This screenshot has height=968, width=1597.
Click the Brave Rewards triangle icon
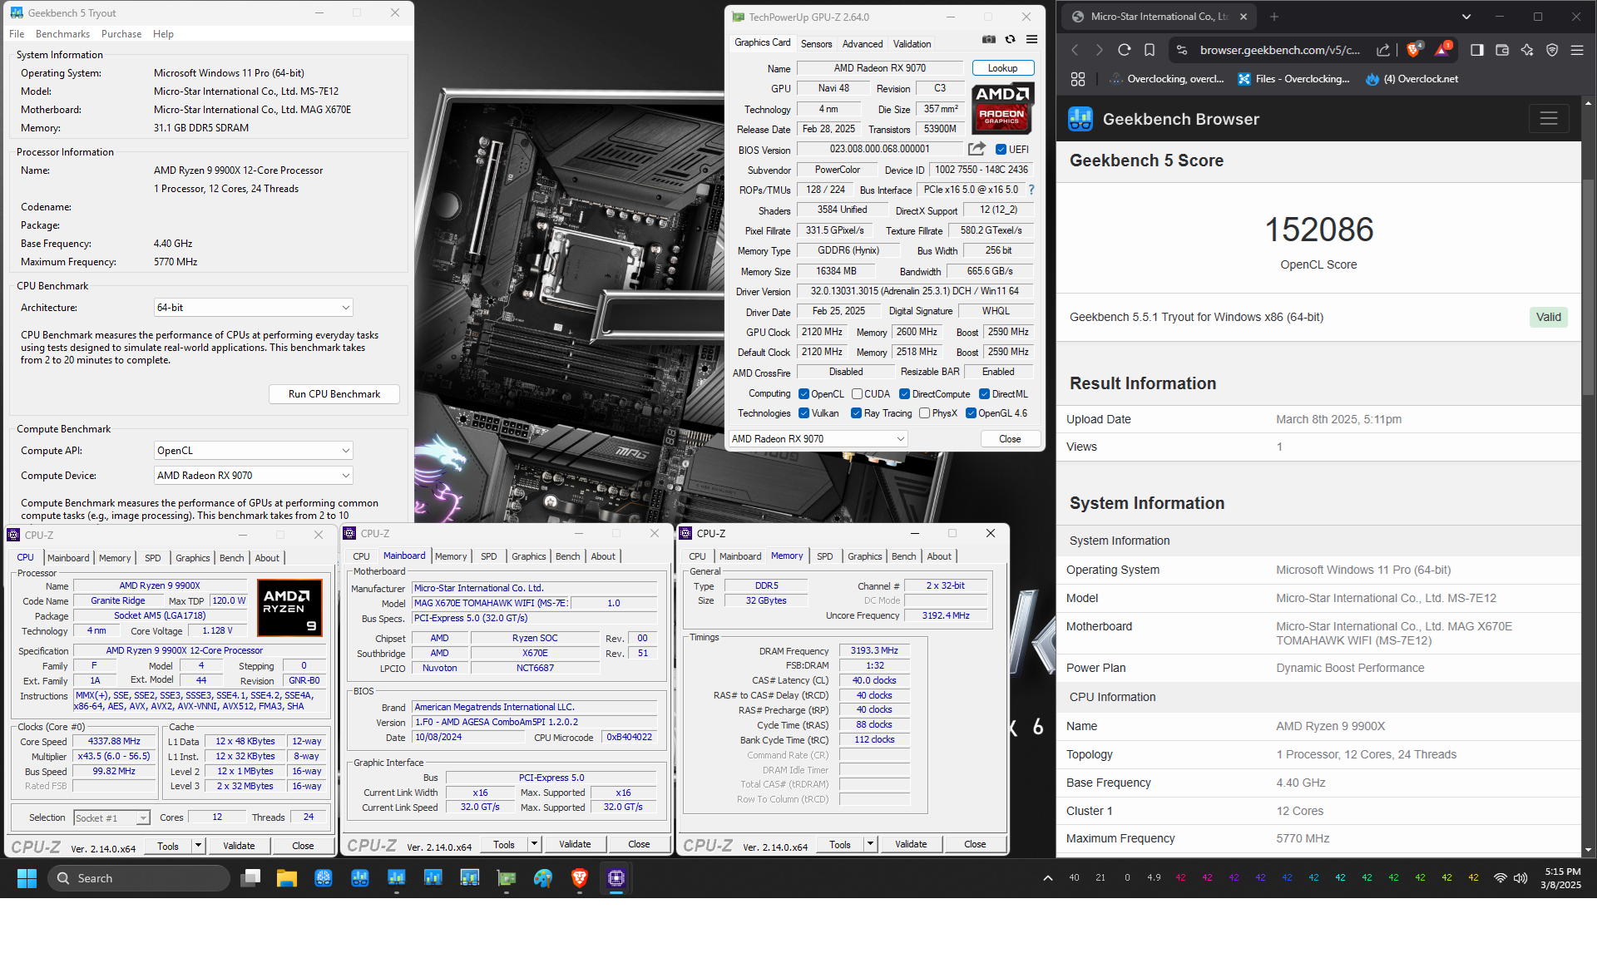tap(1442, 50)
